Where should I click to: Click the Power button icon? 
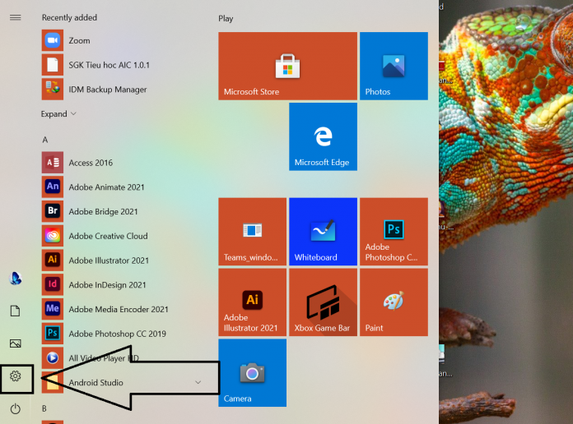[15, 408]
